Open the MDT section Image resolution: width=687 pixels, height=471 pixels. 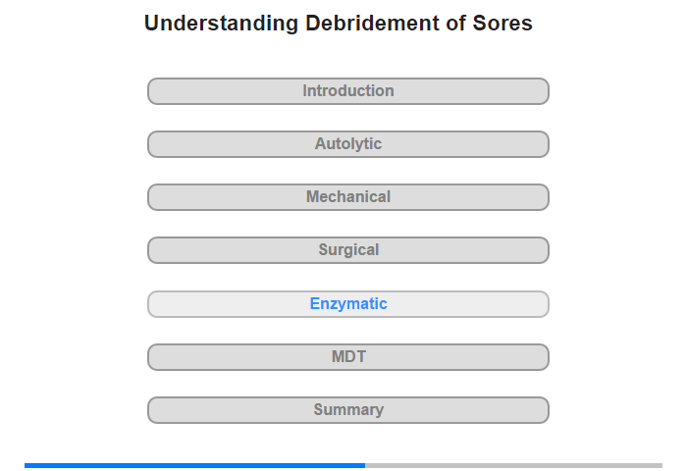pyautogui.click(x=348, y=357)
